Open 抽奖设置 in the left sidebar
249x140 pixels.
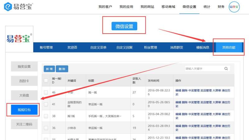(24, 67)
